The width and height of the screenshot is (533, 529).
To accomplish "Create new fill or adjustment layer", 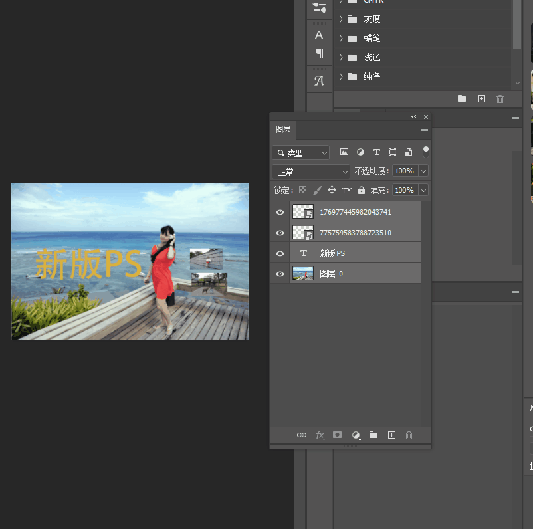I will [356, 435].
